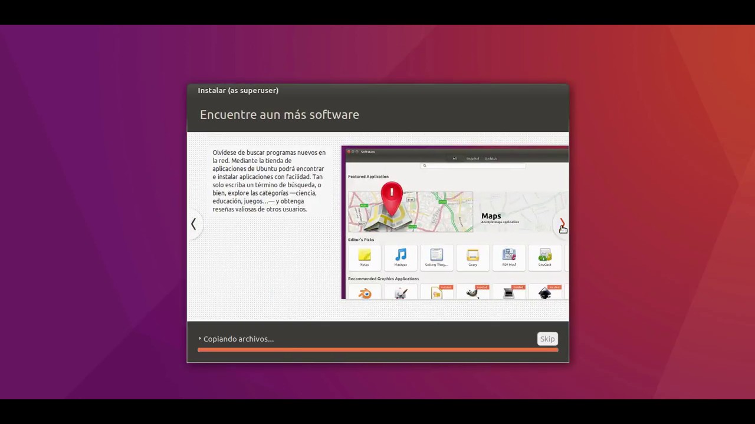This screenshot has width=755, height=424.
Task: Click the 'Editor's Picks' heading
Action: point(361,240)
